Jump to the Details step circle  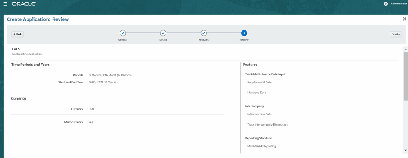pos(163,33)
